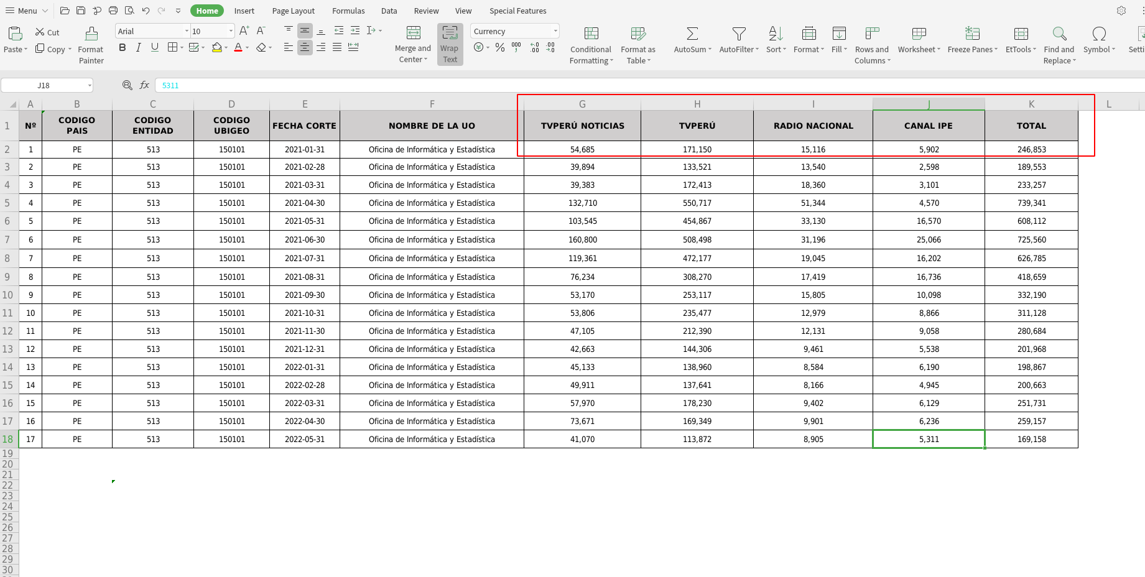This screenshot has width=1145, height=577.
Task: Switch to the Formulas tab
Action: coord(348,11)
